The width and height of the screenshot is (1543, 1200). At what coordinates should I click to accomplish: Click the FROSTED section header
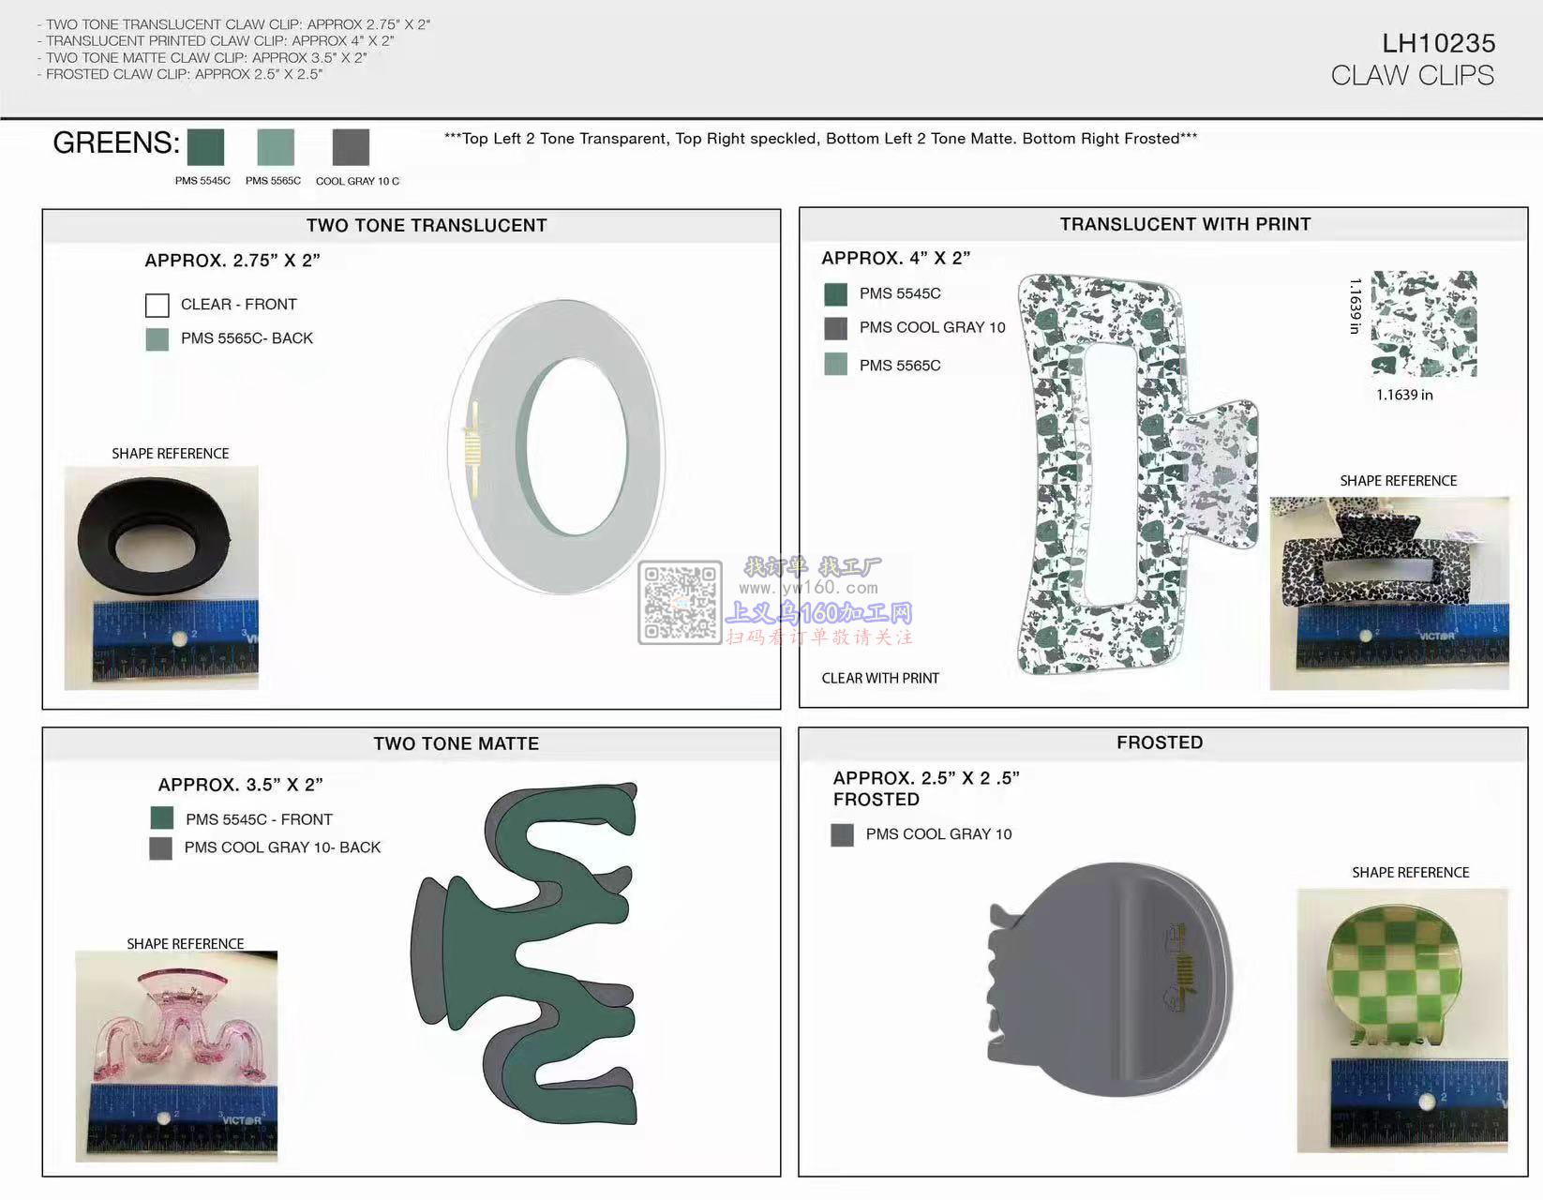(x=1160, y=742)
